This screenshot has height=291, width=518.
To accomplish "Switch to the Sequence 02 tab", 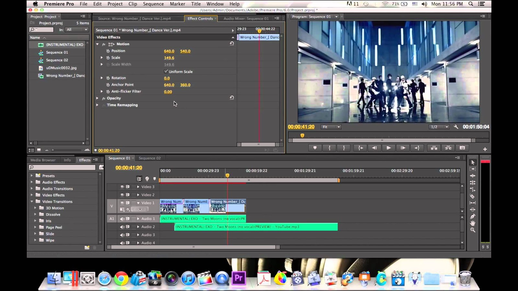I will click(x=150, y=158).
